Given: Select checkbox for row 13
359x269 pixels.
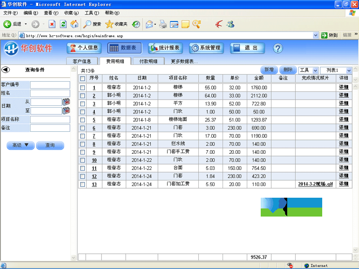Looking at the screenshot, I should click(x=82, y=184).
